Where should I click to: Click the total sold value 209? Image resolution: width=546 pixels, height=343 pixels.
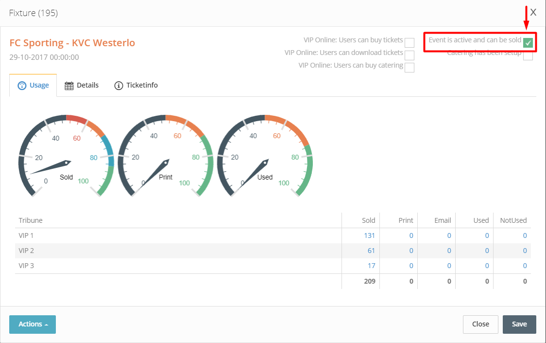(370, 281)
